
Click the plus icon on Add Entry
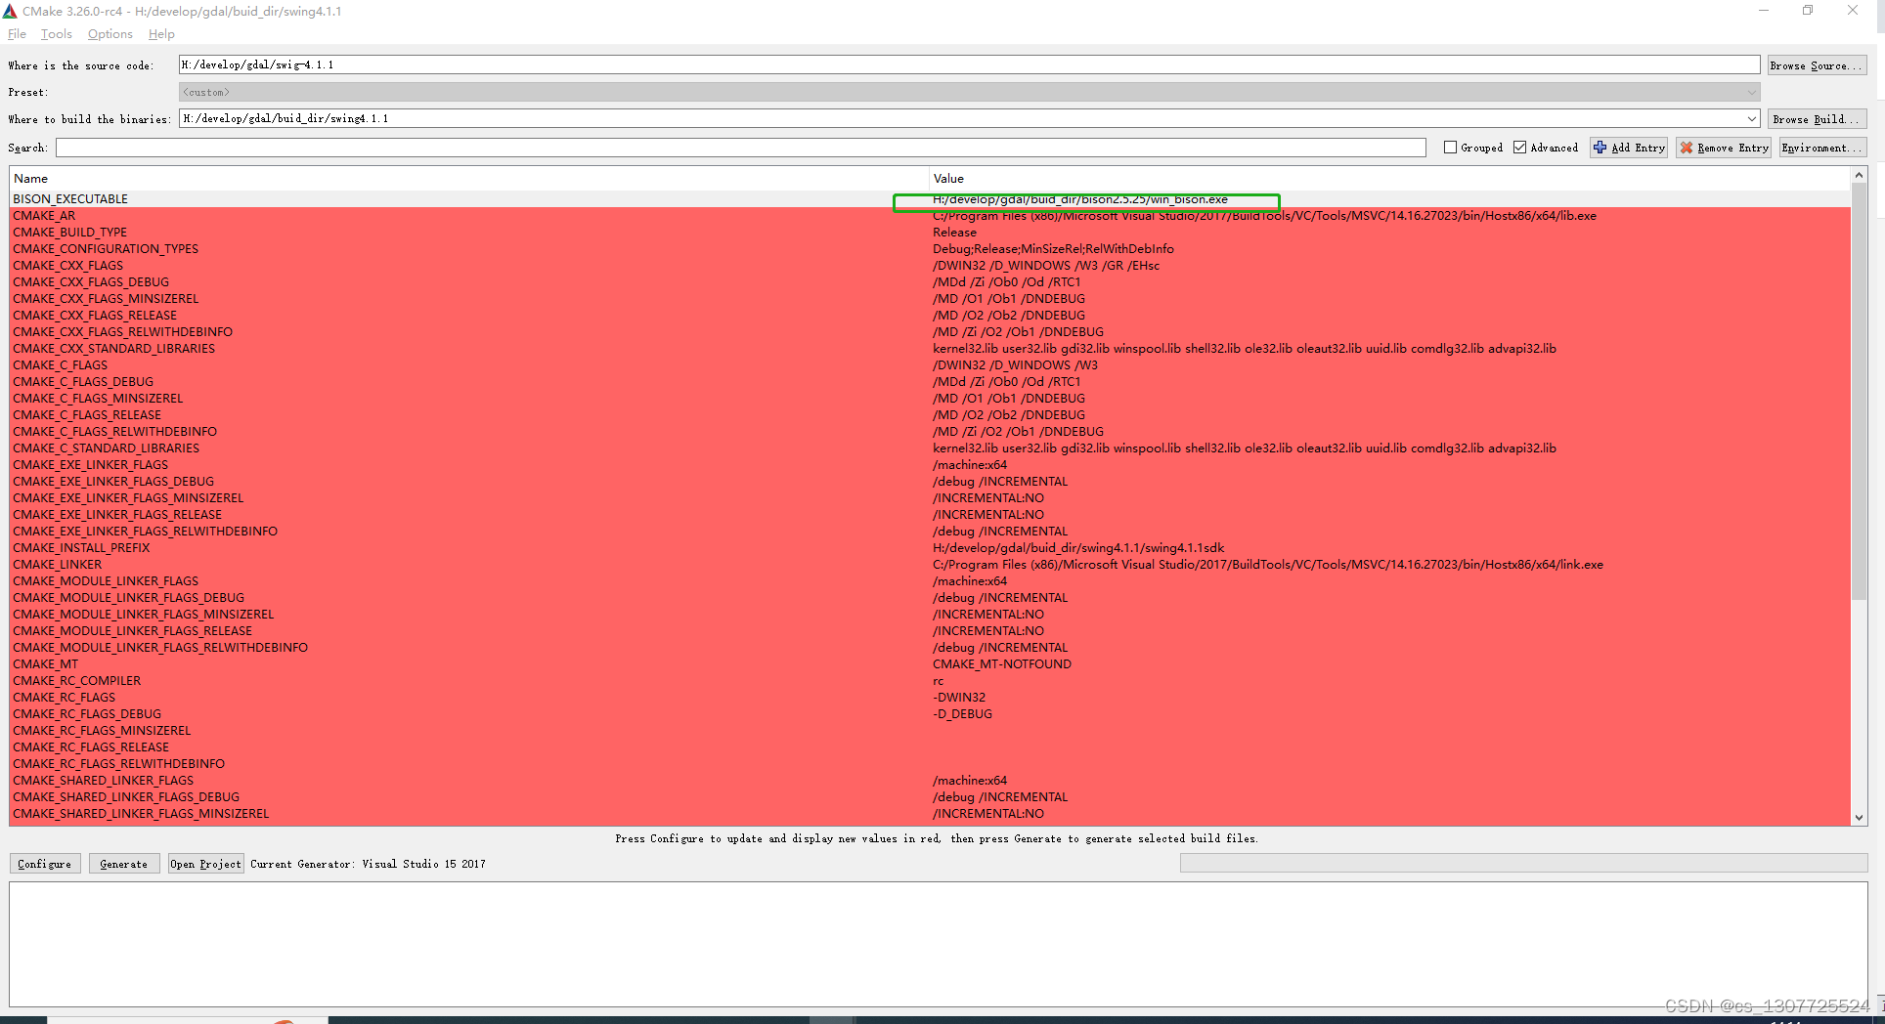1600,148
